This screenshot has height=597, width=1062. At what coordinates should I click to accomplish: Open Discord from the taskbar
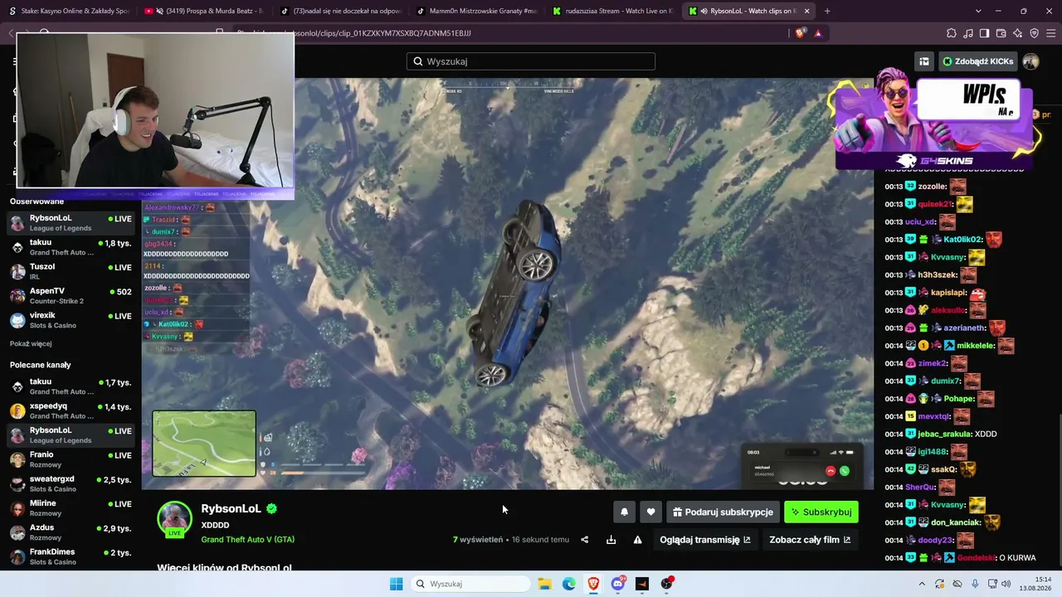coord(618,584)
